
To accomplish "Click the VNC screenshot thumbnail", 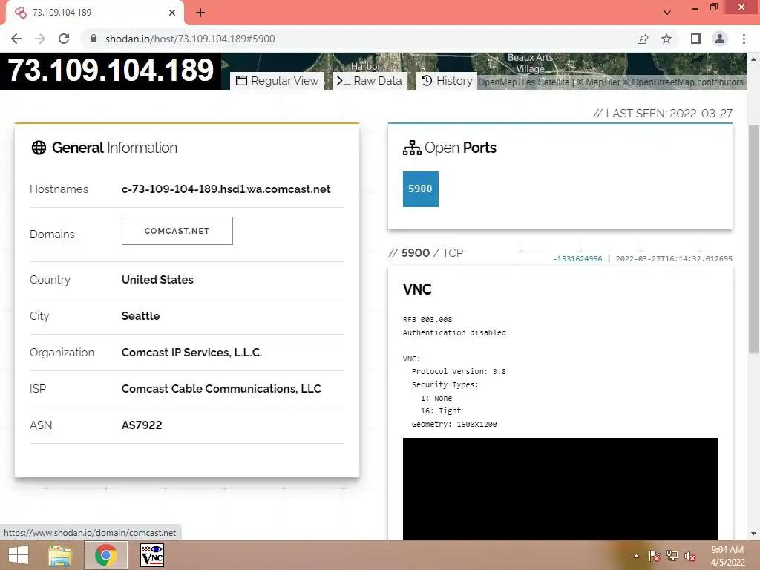I will [560, 488].
